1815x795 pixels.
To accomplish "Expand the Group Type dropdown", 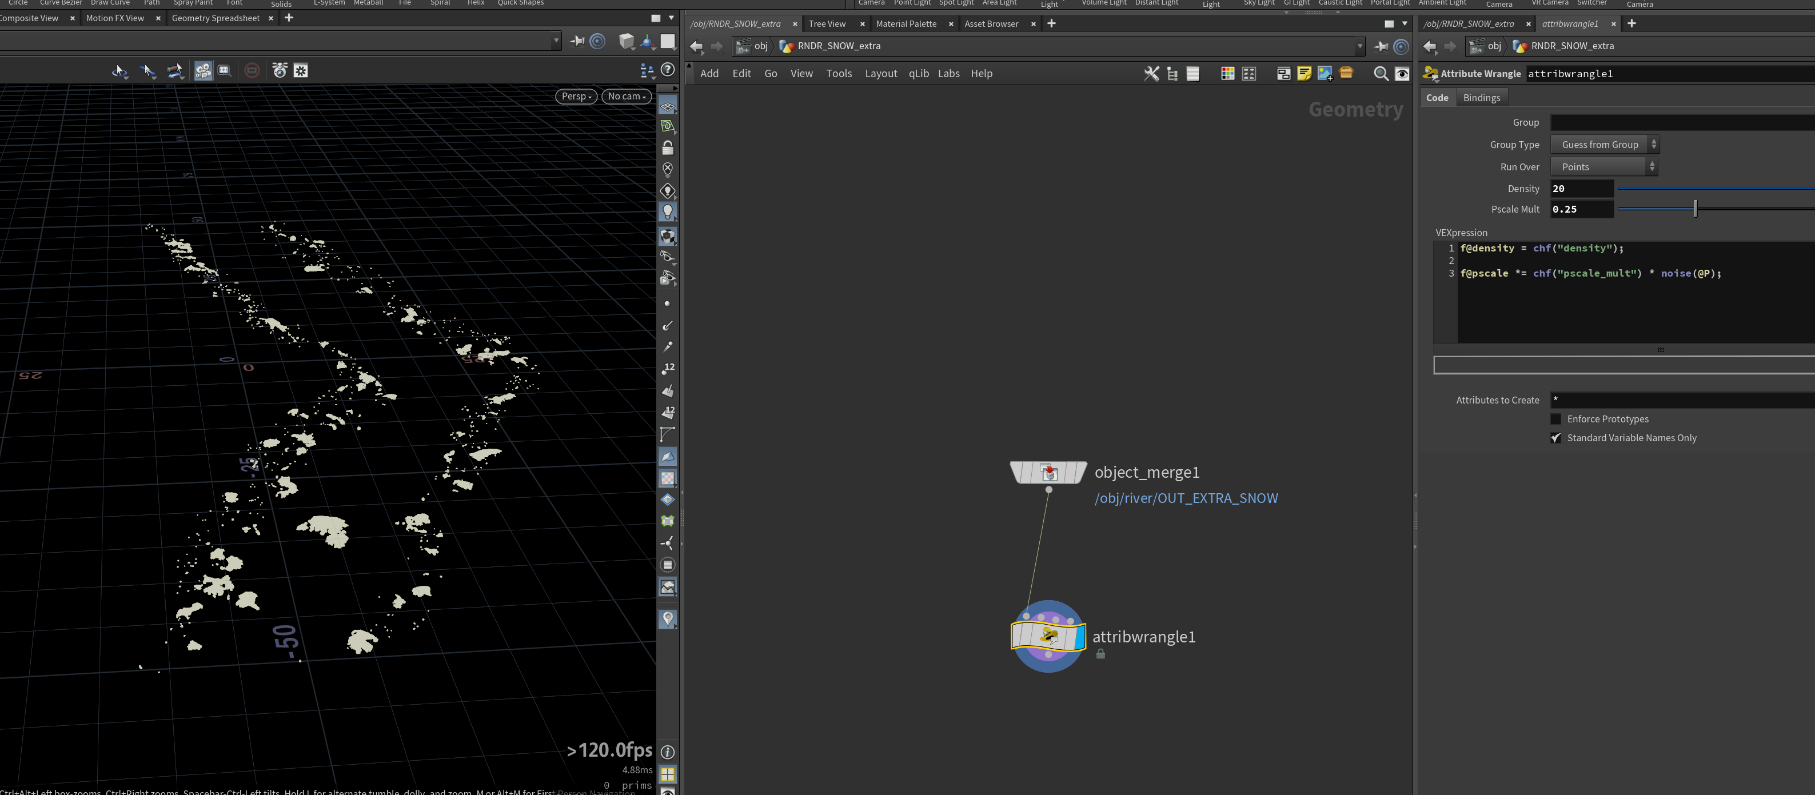I will [x=1604, y=145].
